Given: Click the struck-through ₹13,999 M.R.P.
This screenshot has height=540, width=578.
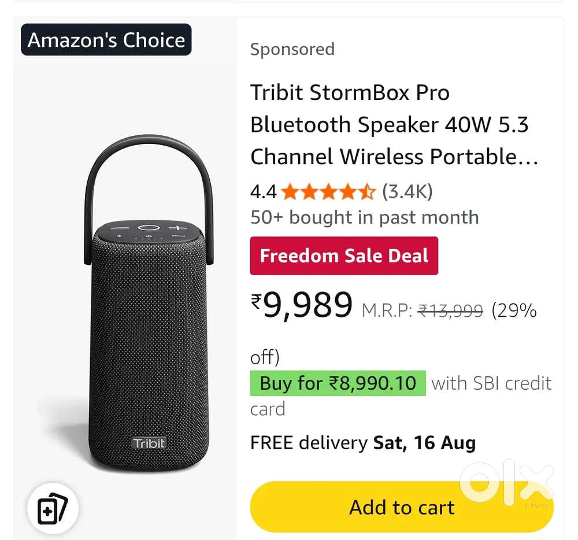Looking at the screenshot, I should point(450,311).
